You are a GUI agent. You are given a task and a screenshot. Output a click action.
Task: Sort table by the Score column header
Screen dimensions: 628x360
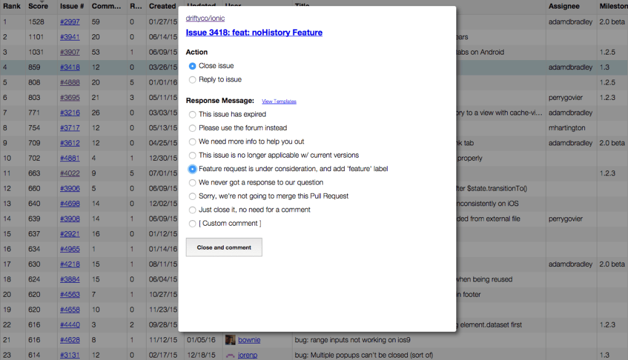click(38, 6)
